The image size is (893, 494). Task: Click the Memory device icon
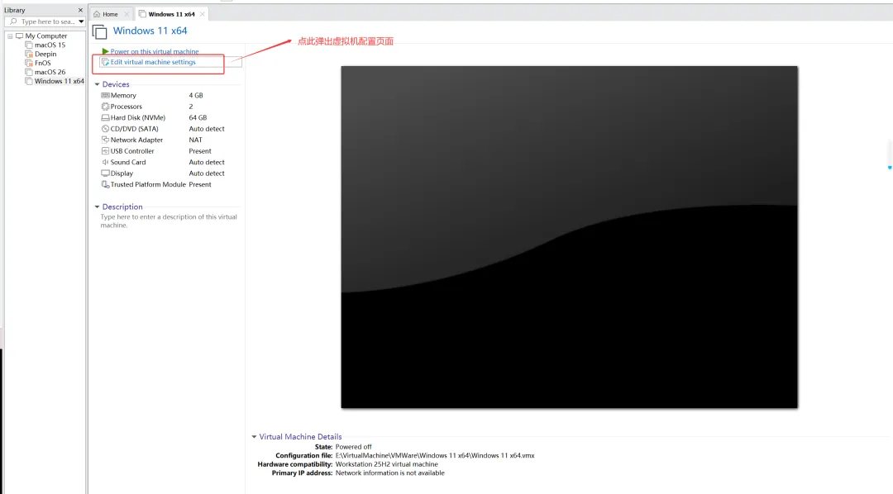click(x=105, y=96)
